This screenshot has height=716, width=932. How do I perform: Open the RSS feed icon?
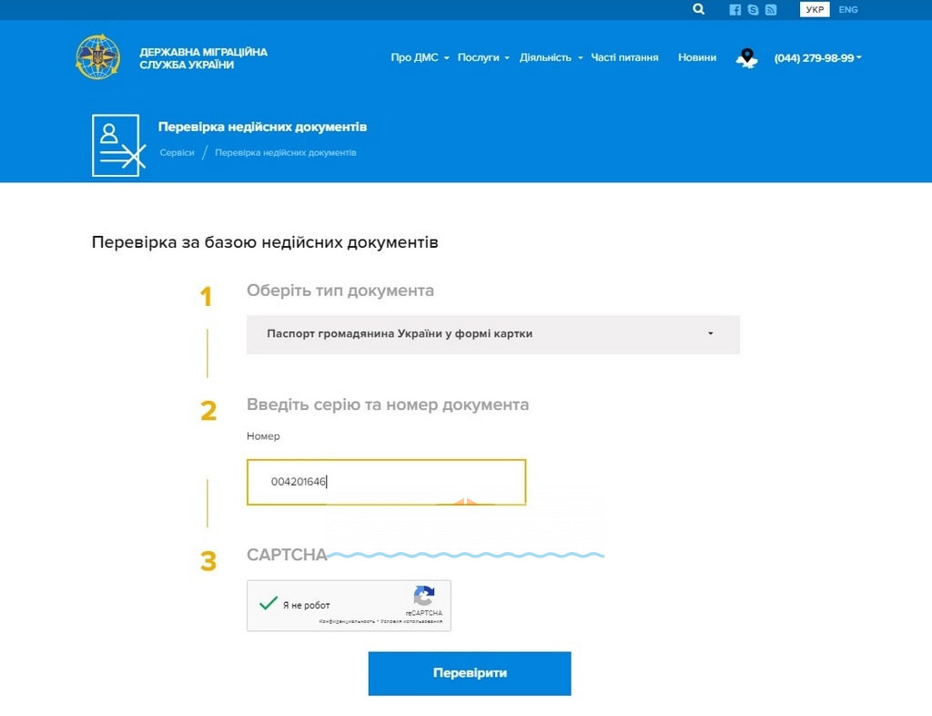(771, 10)
